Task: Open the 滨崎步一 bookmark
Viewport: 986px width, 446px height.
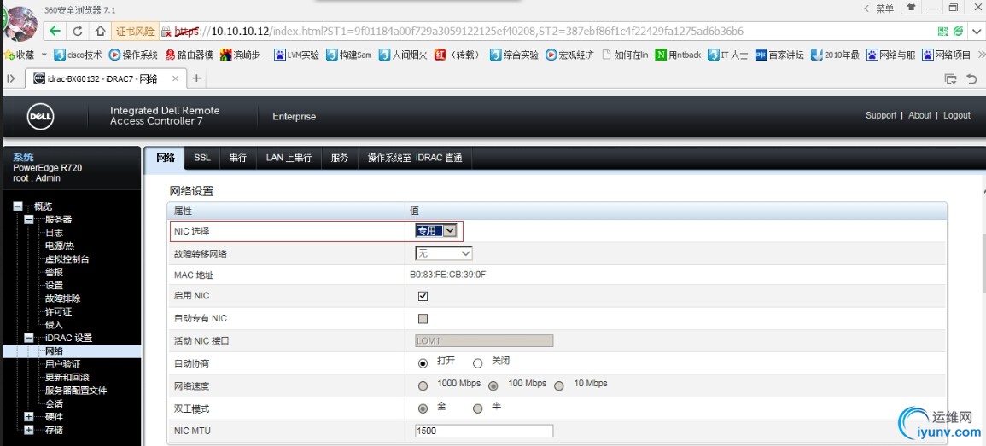Action: (x=244, y=55)
